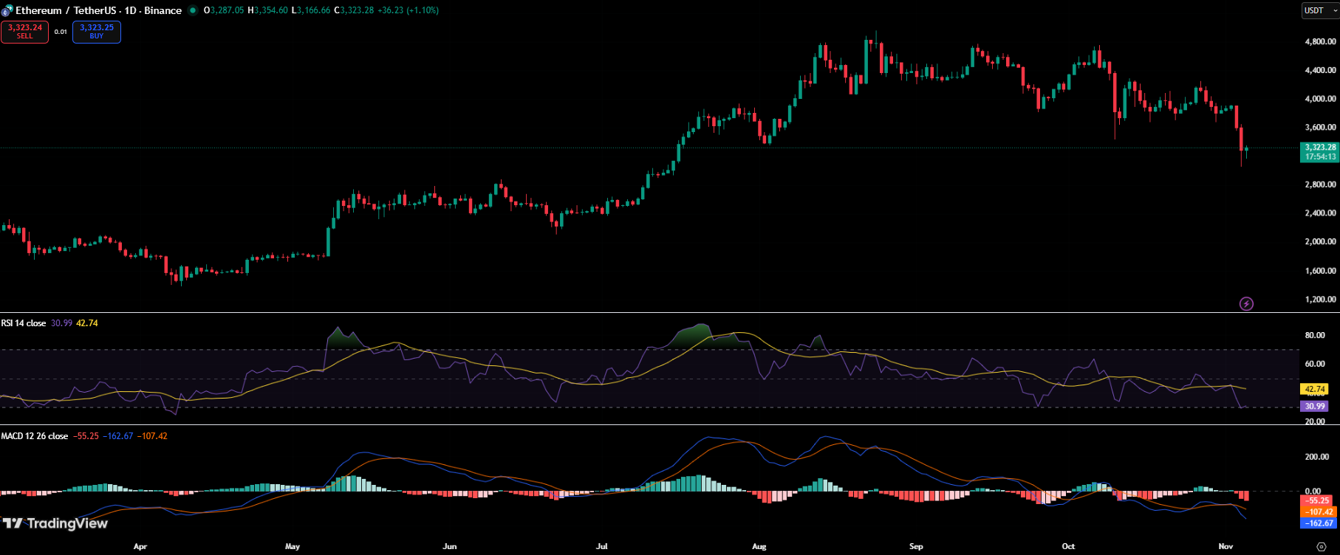The height and width of the screenshot is (555, 1340).
Task: Click the RSI 14 close indicator label
Action: click(24, 323)
